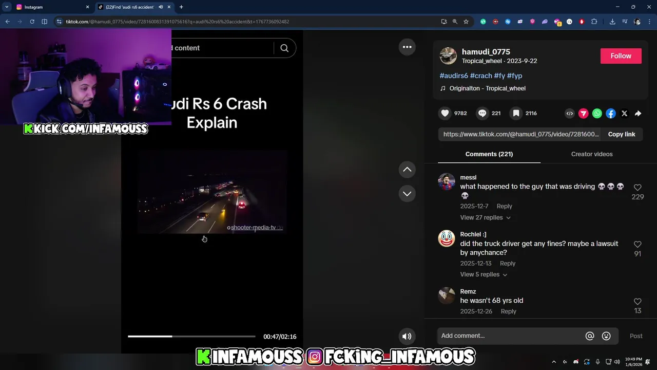
Task: Click the address bar URL
Action: pyautogui.click(x=178, y=22)
